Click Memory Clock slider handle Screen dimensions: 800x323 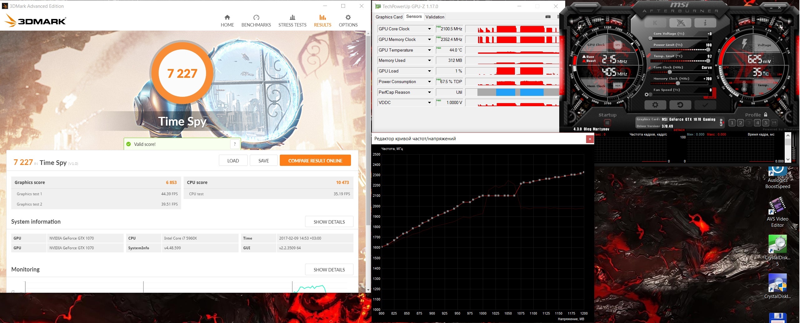tap(678, 83)
